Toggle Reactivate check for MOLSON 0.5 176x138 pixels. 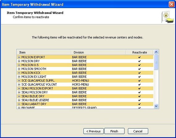click(x=139, y=65)
